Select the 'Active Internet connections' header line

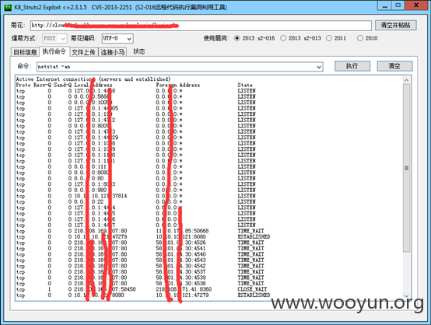coord(93,79)
